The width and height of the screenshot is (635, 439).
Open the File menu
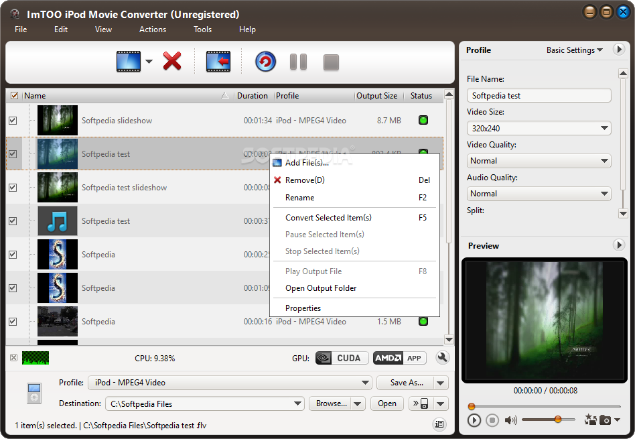(21, 29)
